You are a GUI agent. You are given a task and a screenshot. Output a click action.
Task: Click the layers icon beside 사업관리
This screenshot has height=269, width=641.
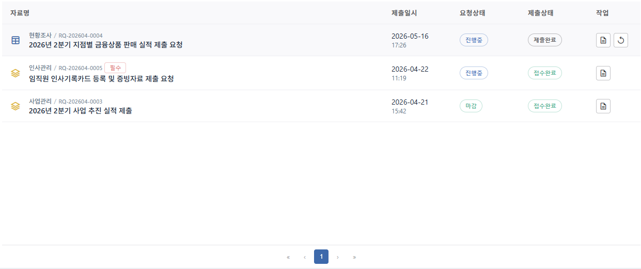click(15, 106)
